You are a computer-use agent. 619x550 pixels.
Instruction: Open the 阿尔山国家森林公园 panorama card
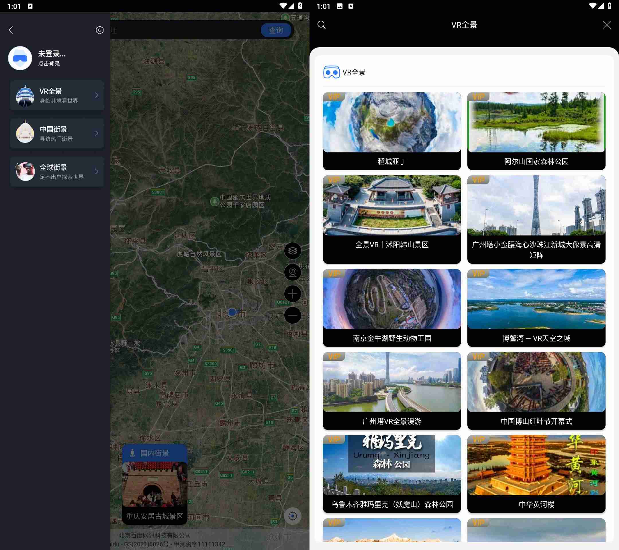pos(536,131)
